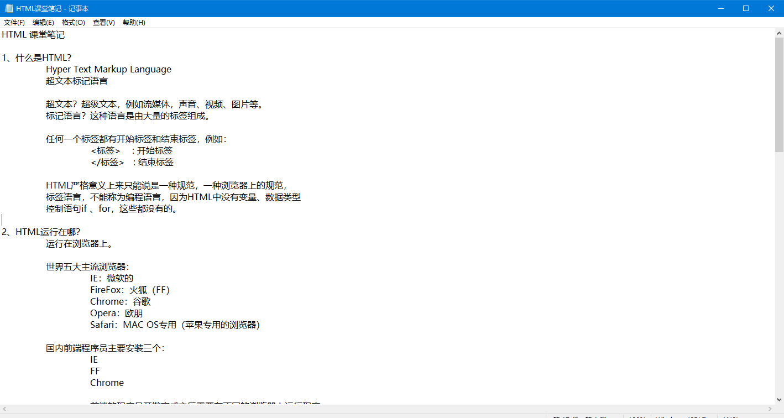Click the horizontal scrollbar track
Screen dimensions: 784x418
click(x=387, y=409)
